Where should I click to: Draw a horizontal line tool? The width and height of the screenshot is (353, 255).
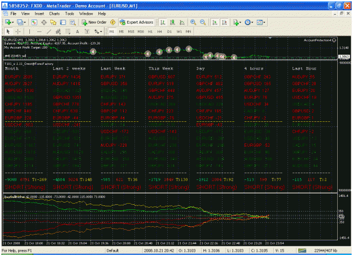click(39, 32)
